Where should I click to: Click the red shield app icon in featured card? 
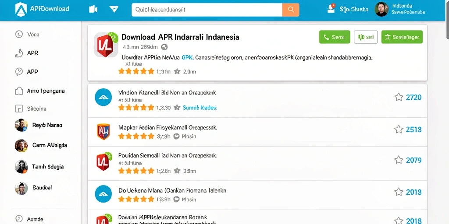pyautogui.click(x=106, y=45)
